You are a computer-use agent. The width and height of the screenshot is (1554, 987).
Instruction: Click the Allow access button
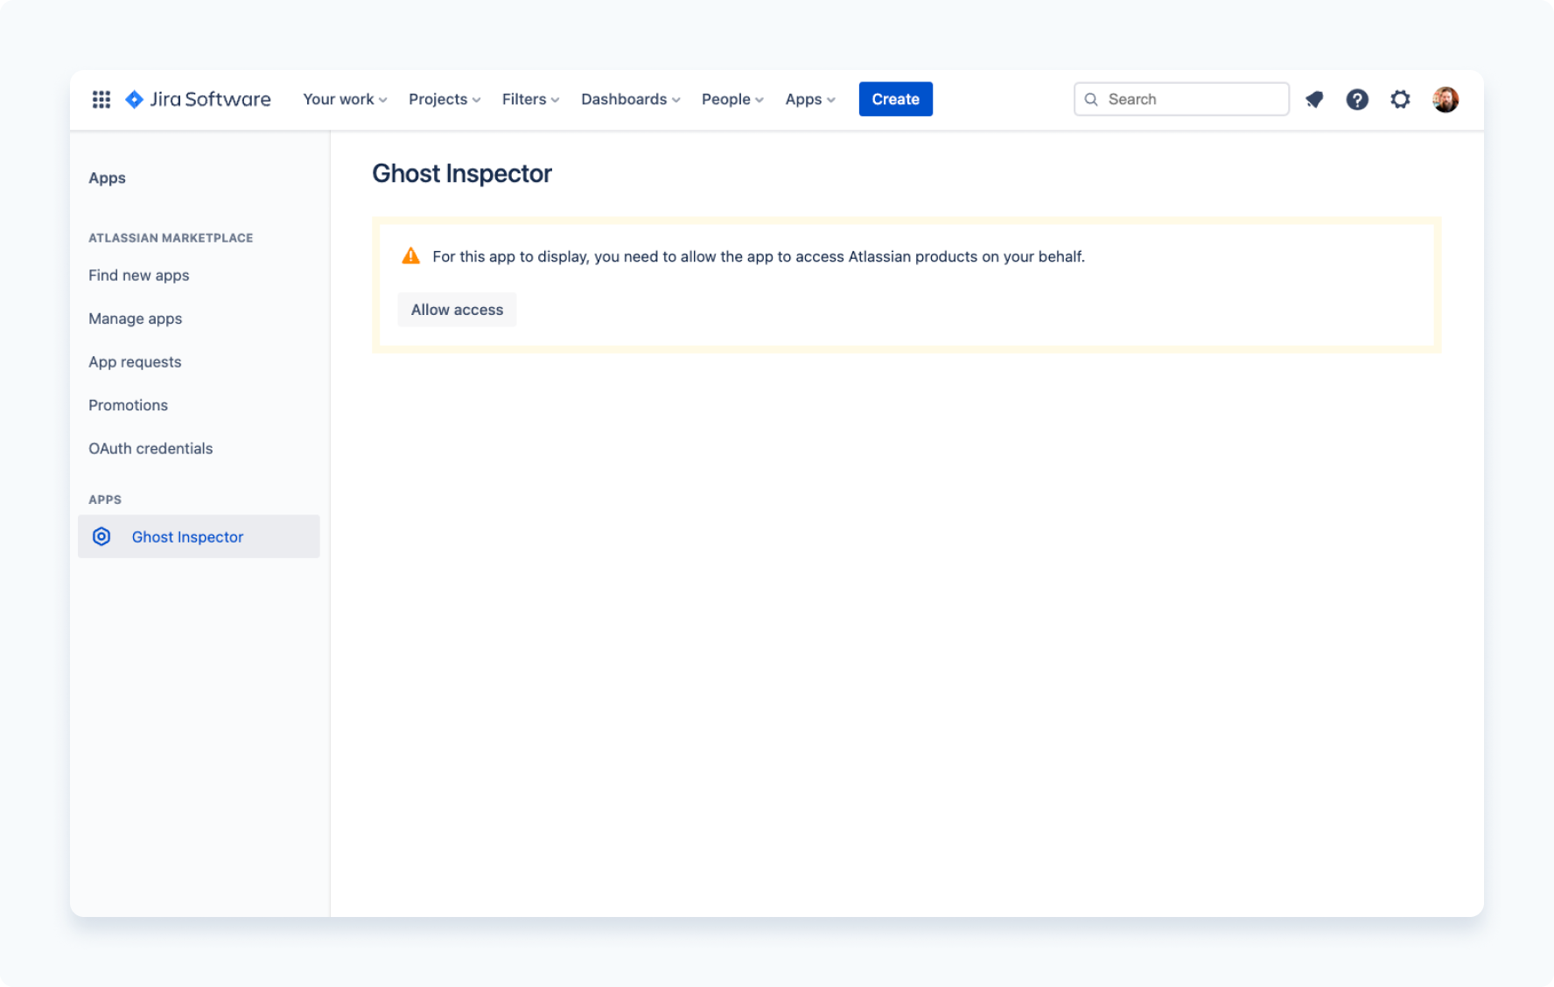tap(457, 310)
